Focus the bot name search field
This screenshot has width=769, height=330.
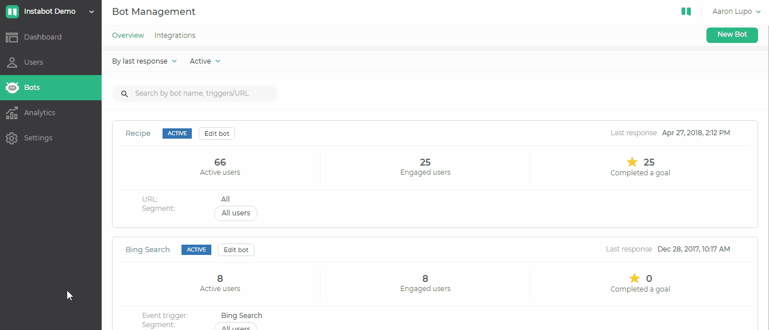point(195,93)
